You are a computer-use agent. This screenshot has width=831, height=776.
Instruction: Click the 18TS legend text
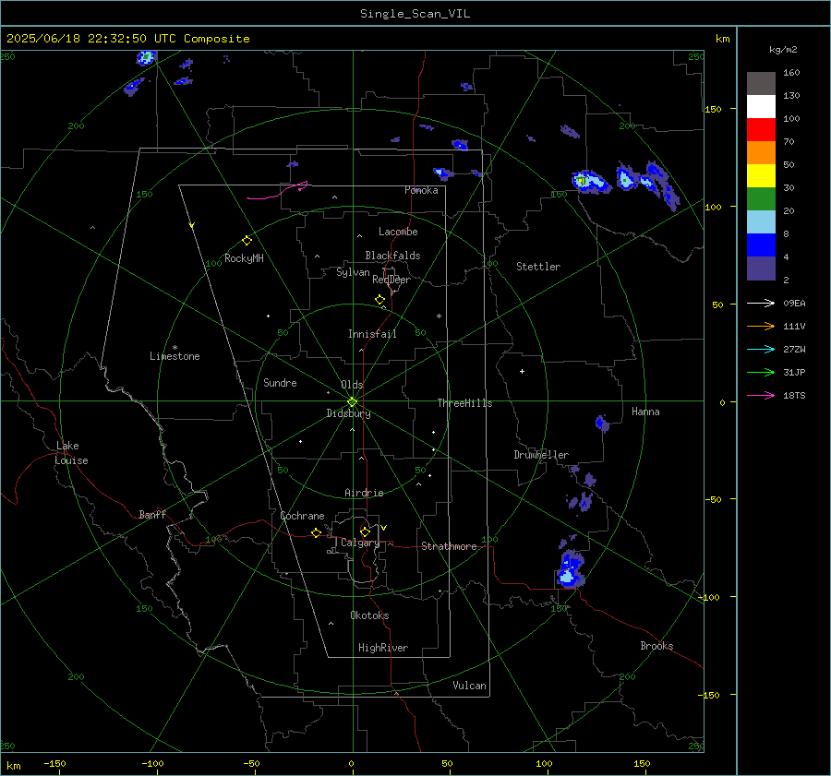(x=794, y=395)
